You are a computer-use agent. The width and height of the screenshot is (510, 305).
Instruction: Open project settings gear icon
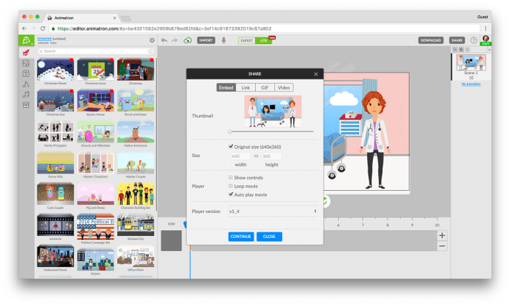click(x=152, y=40)
